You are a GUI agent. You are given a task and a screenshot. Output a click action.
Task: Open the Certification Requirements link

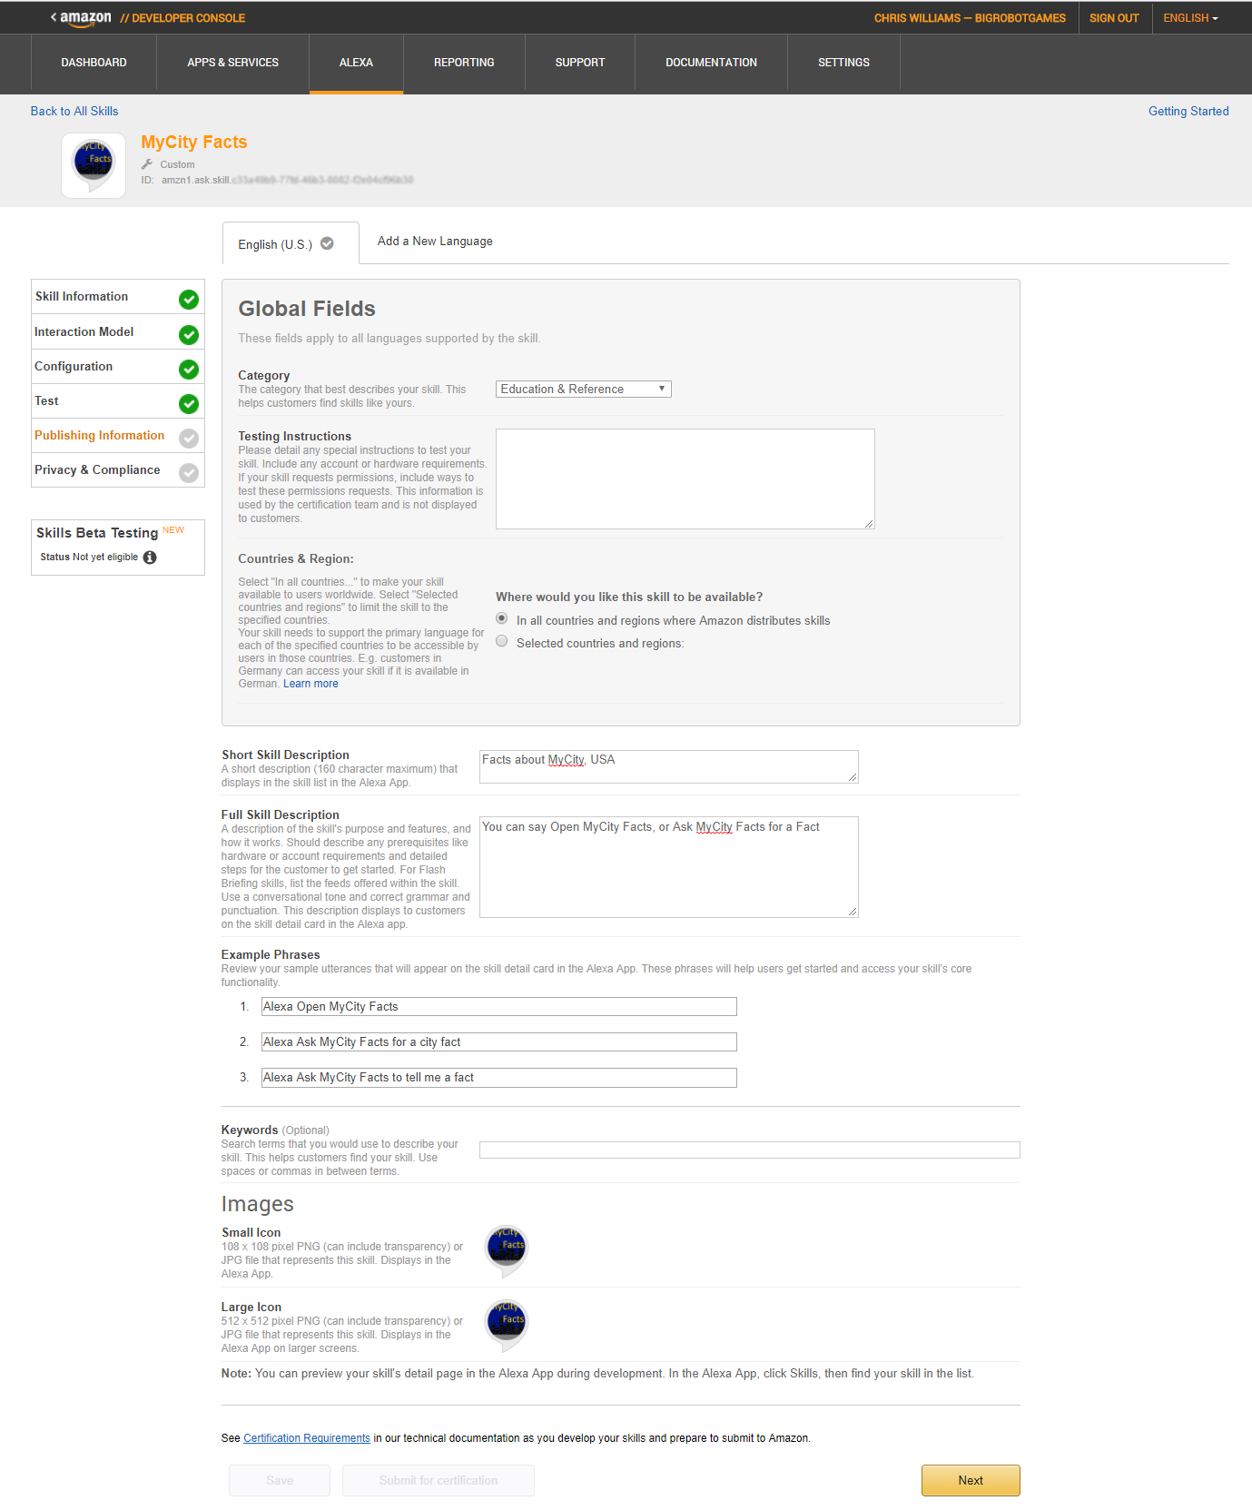tap(307, 1438)
